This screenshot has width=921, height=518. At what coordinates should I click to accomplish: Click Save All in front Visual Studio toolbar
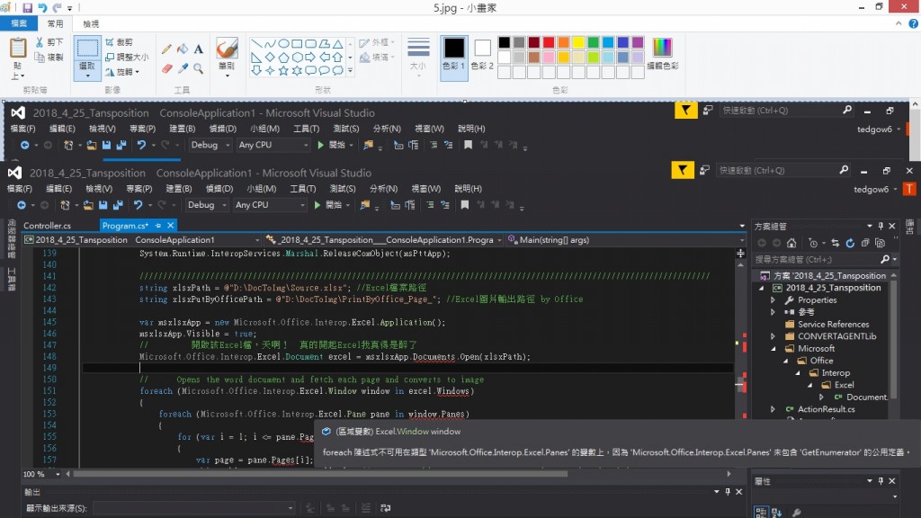[x=118, y=205]
